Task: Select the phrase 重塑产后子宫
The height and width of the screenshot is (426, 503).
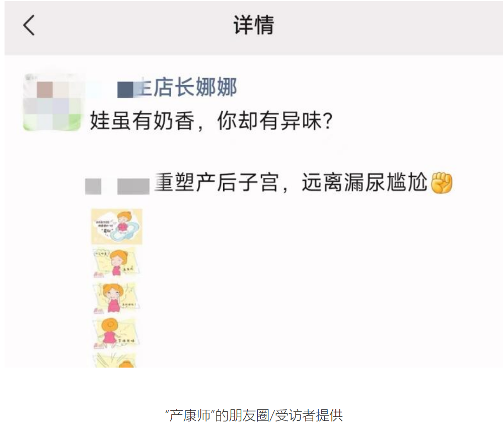Action: [x=216, y=183]
